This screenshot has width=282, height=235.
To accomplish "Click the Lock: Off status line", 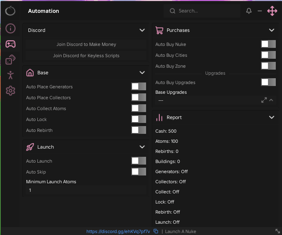I will pos(165,202).
